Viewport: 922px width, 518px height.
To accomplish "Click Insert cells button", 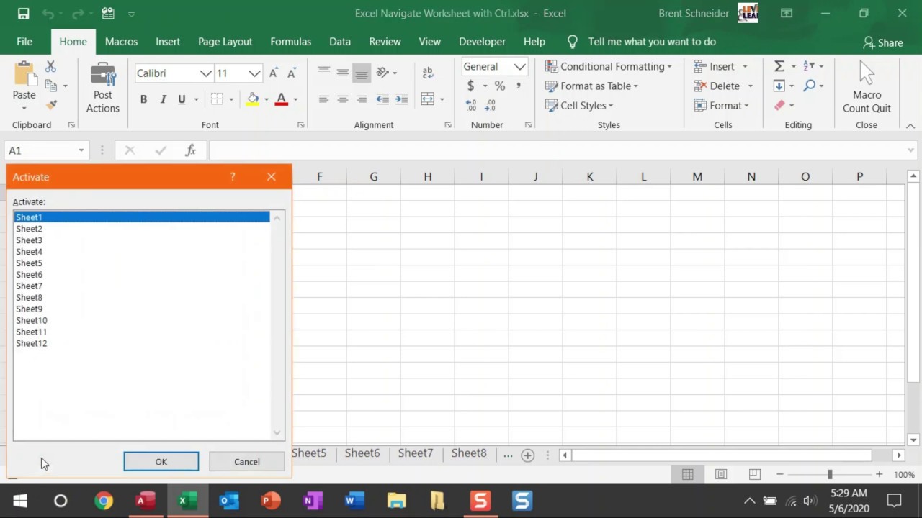I will coord(714,66).
